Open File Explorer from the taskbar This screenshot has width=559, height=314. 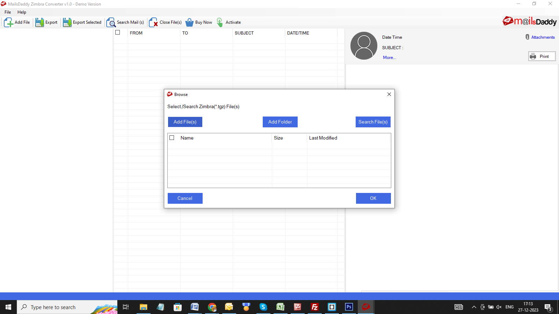(x=143, y=307)
